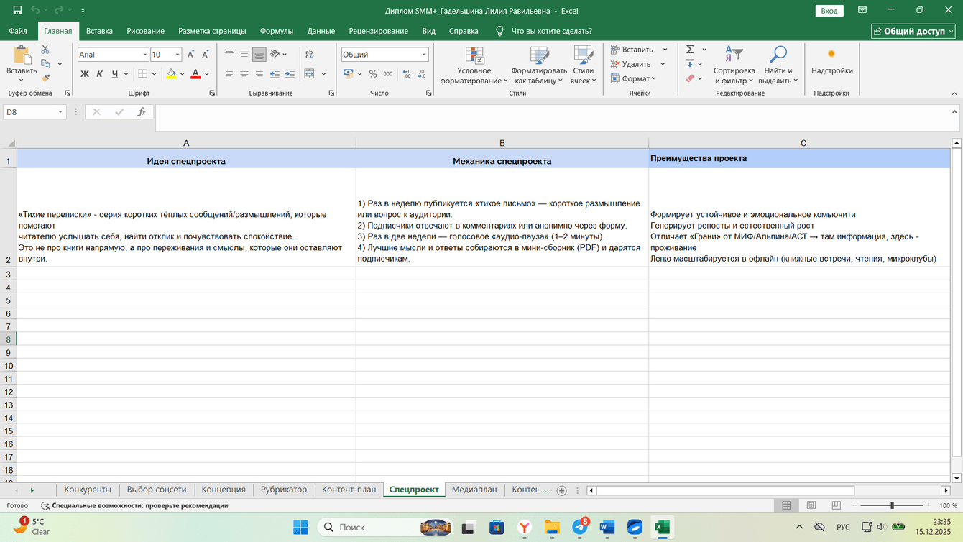
Task: Switch to the Медиаплан sheet tab
Action: (474, 490)
